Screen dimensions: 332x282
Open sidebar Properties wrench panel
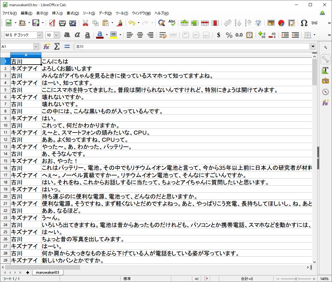326,59
